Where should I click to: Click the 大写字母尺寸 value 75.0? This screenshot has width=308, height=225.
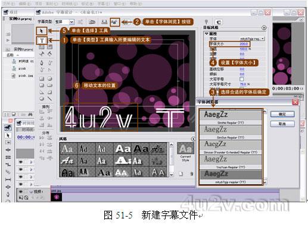[243, 84]
